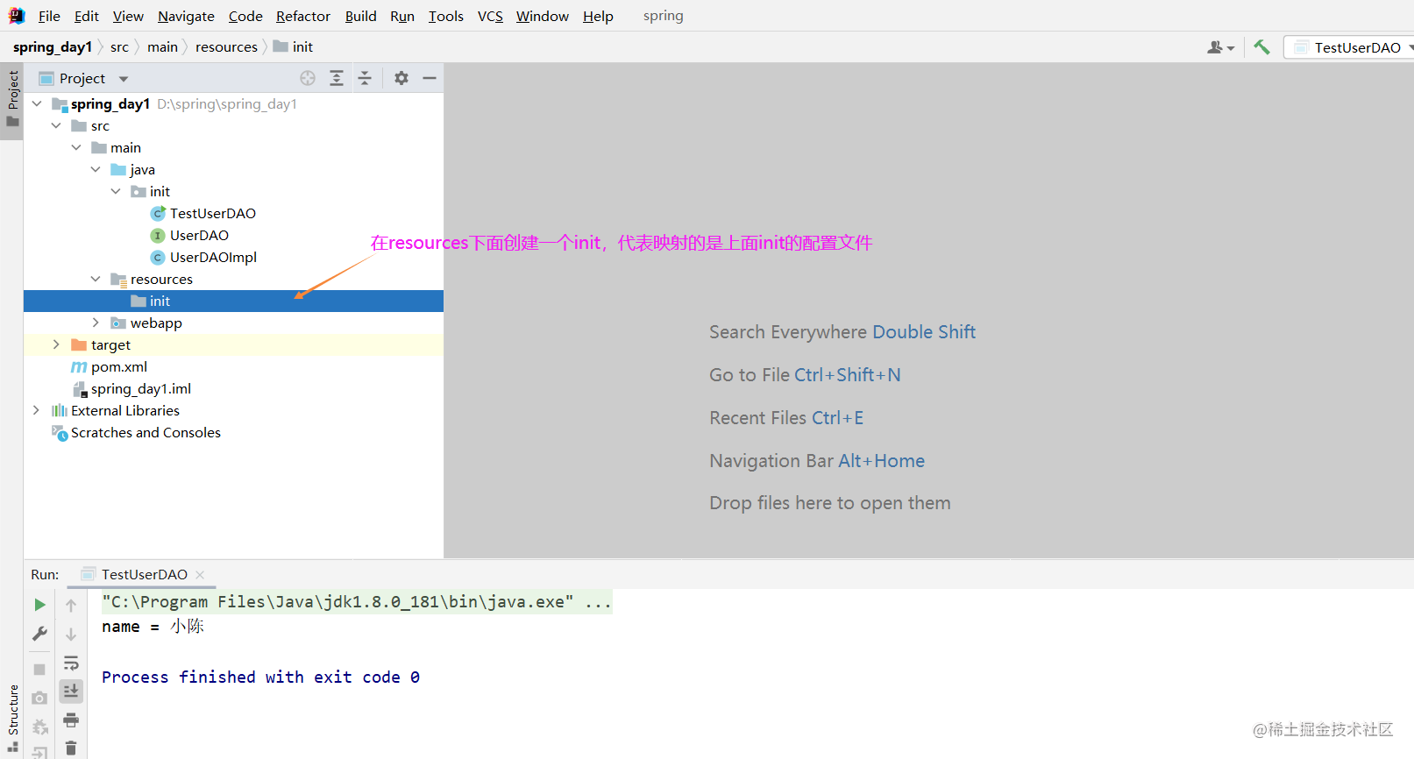The height and width of the screenshot is (759, 1414).
Task: Open the Structure side tool window tab
Action: [12, 717]
